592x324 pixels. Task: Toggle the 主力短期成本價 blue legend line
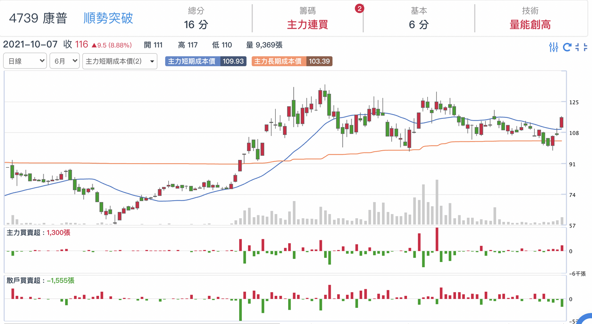click(x=192, y=61)
